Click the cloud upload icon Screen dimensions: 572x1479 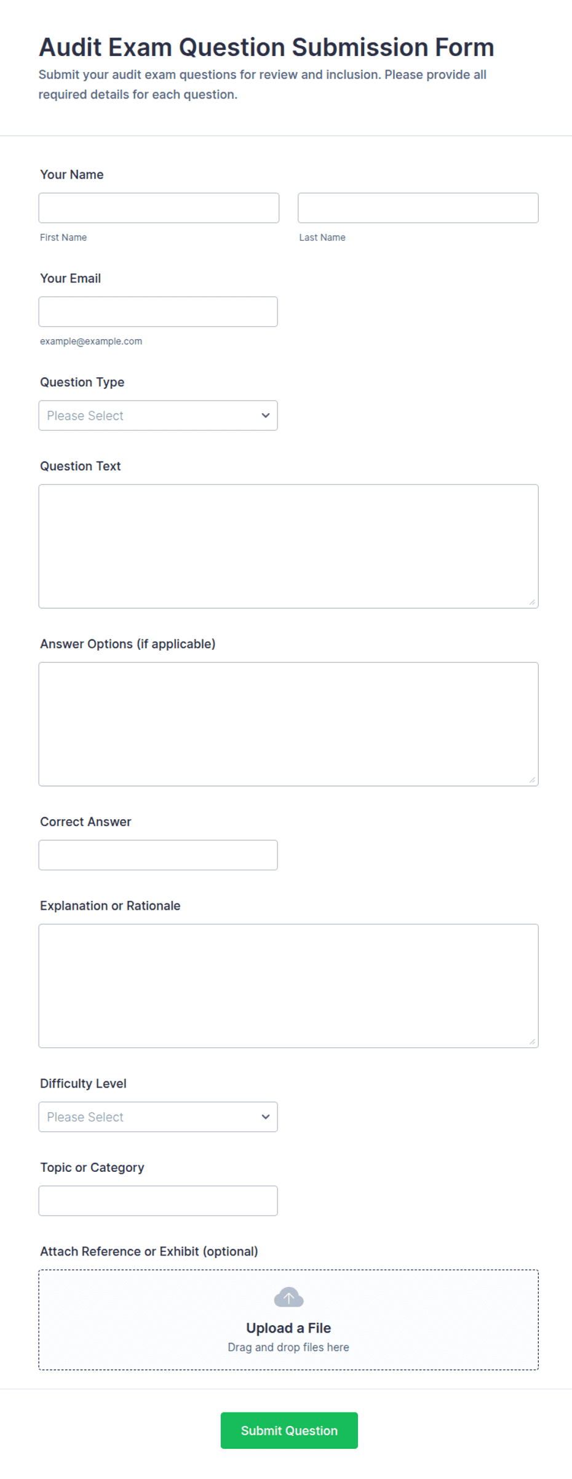point(288,1297)
